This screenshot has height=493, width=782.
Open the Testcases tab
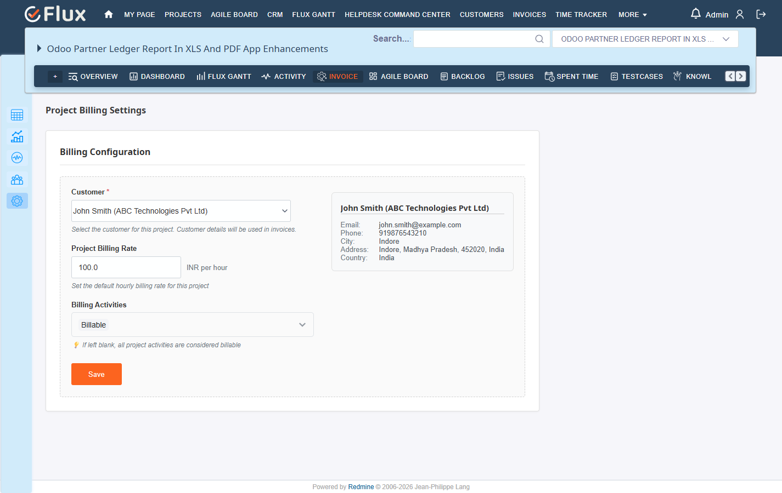637,77
